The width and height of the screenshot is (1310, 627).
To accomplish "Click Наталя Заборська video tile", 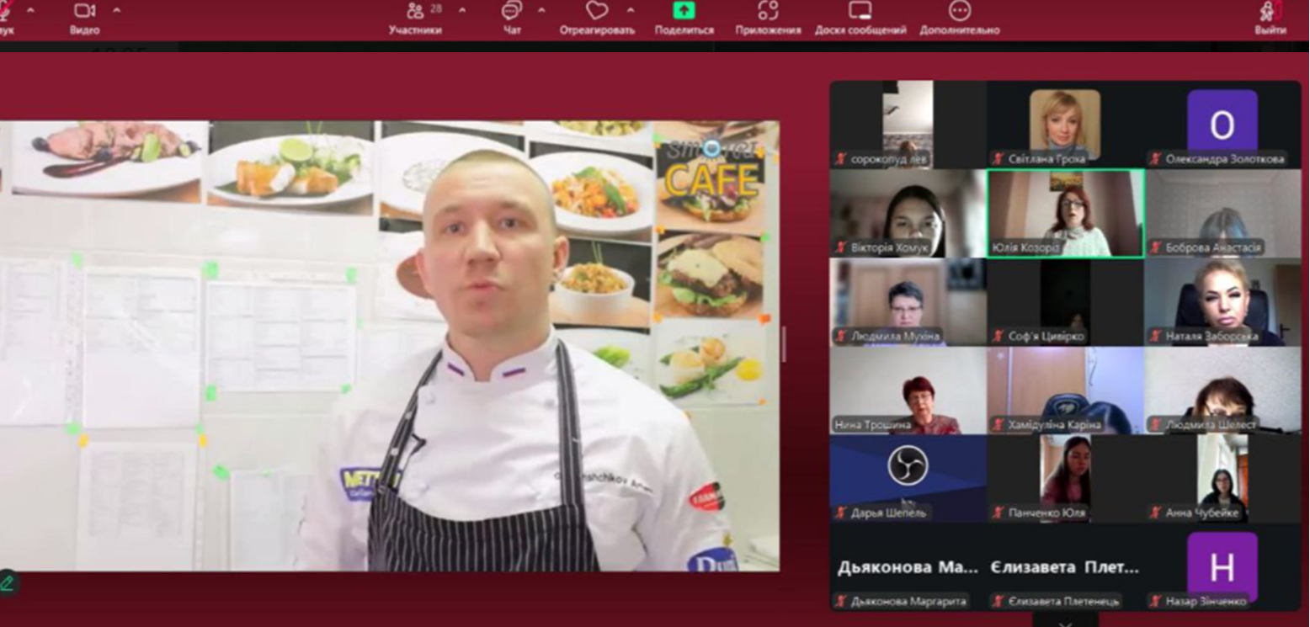I will pos(1222,301).
